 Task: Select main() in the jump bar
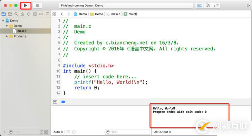130,14
